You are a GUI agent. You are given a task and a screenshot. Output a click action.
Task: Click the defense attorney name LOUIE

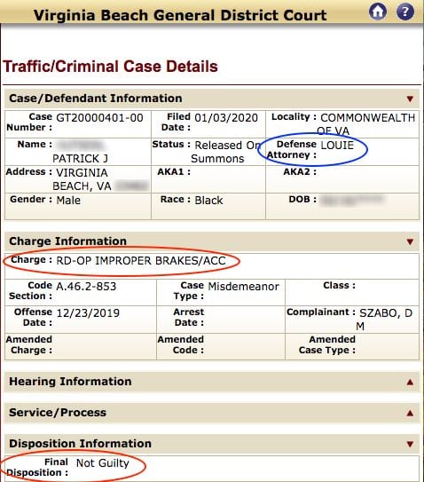tap(337, 145)
